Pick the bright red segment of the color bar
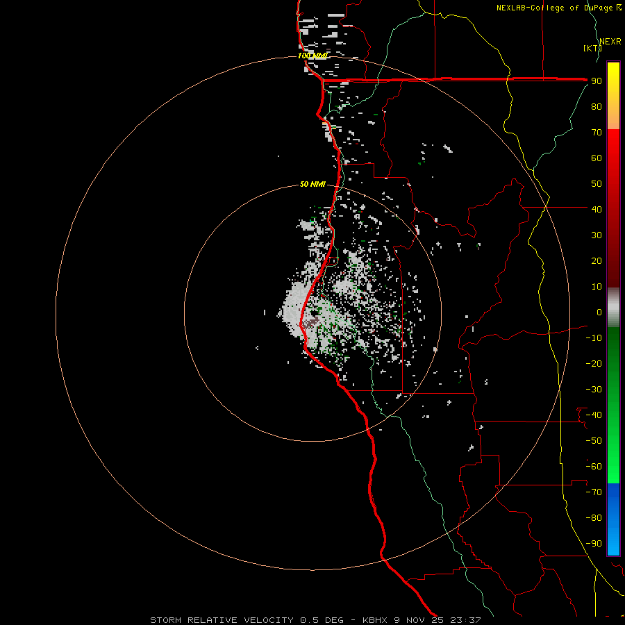 (613, 160)
